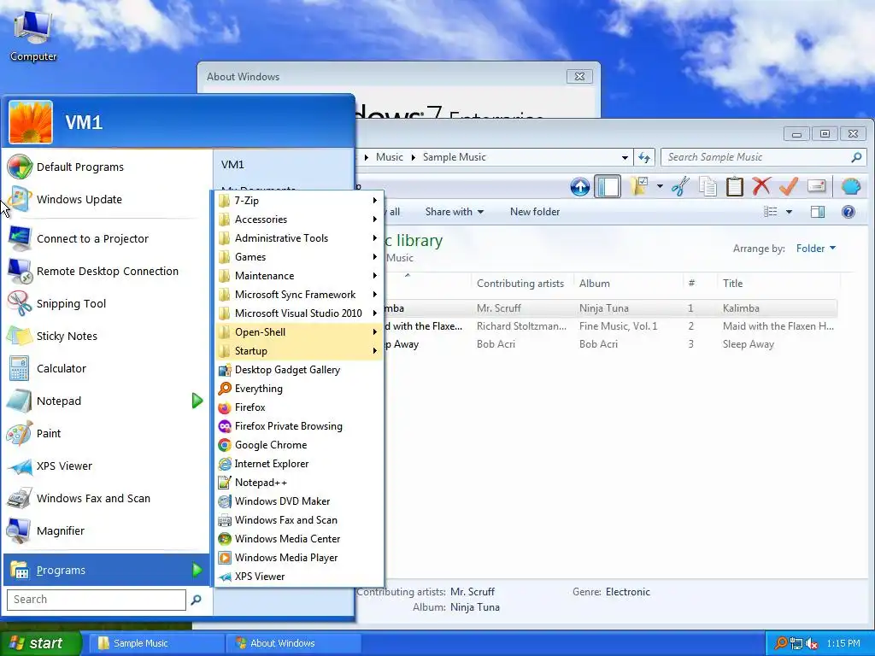875x656 pixels.
Task: Launch Firefox Private Browsing
Action: click(x=299, y=426)
